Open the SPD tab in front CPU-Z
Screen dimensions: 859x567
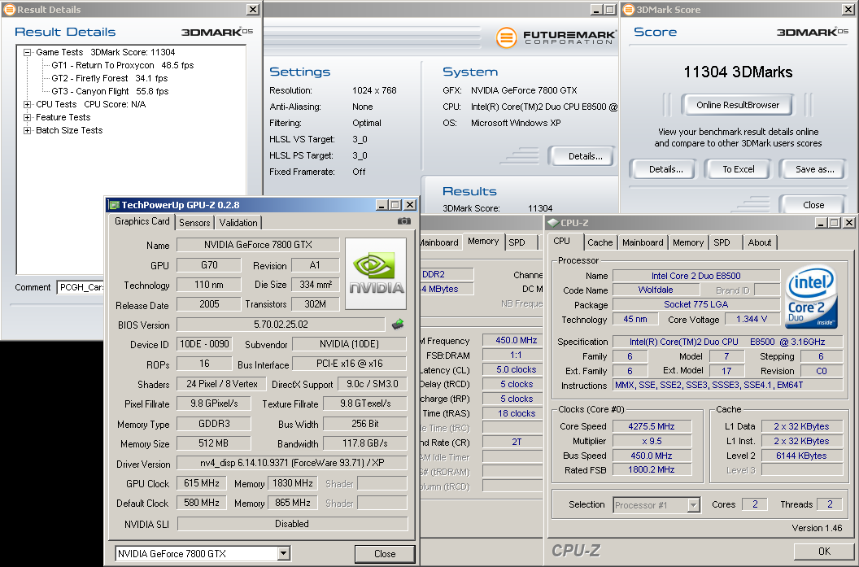point(722,242)
